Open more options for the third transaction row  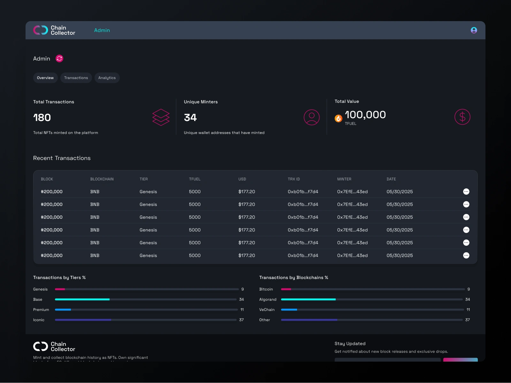(466, 217)
